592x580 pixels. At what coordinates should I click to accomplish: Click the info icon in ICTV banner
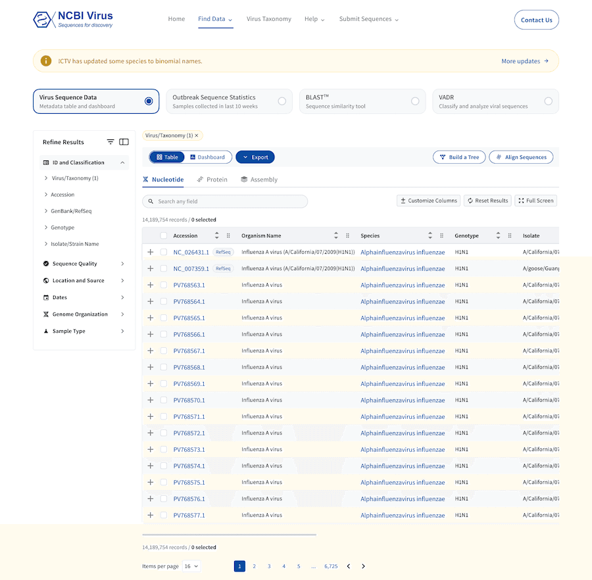[x=46, y=60]
